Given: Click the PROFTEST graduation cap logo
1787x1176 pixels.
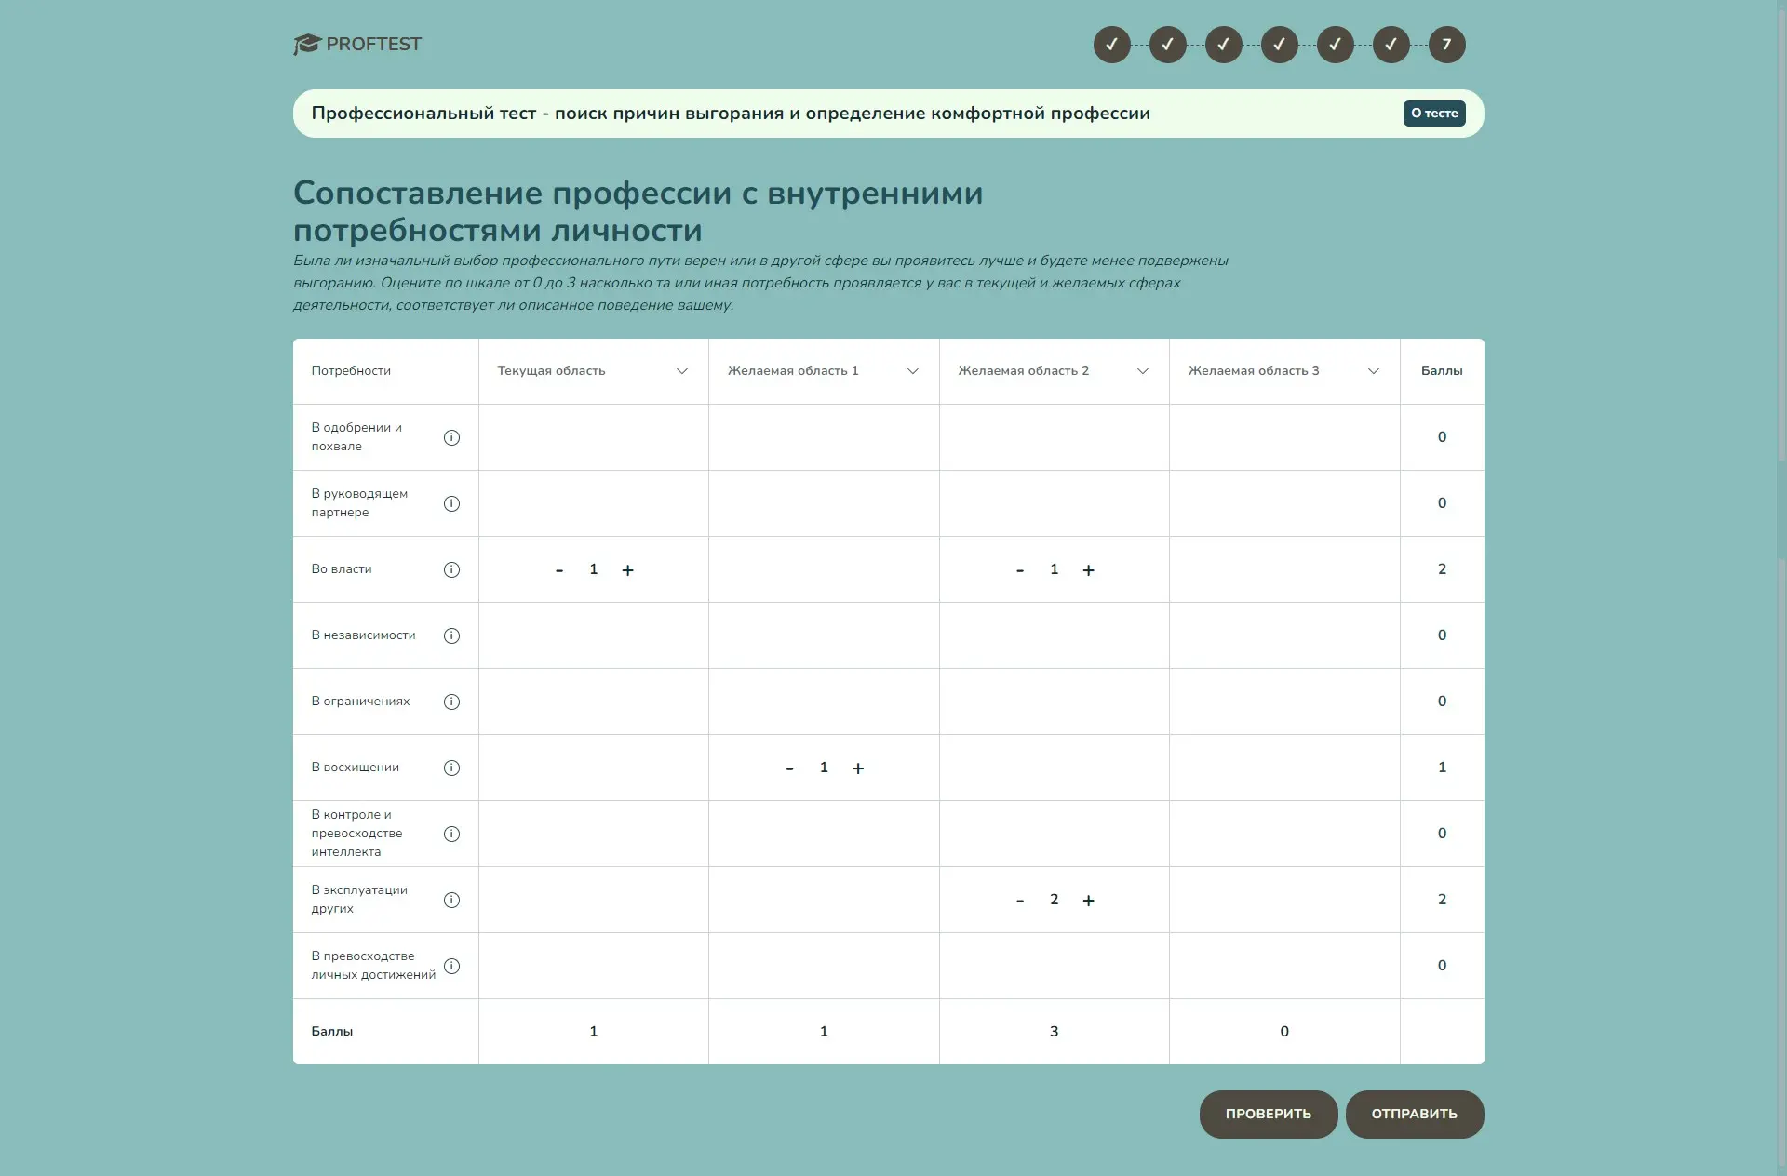Looking at the screenshot, I should 307,44.
